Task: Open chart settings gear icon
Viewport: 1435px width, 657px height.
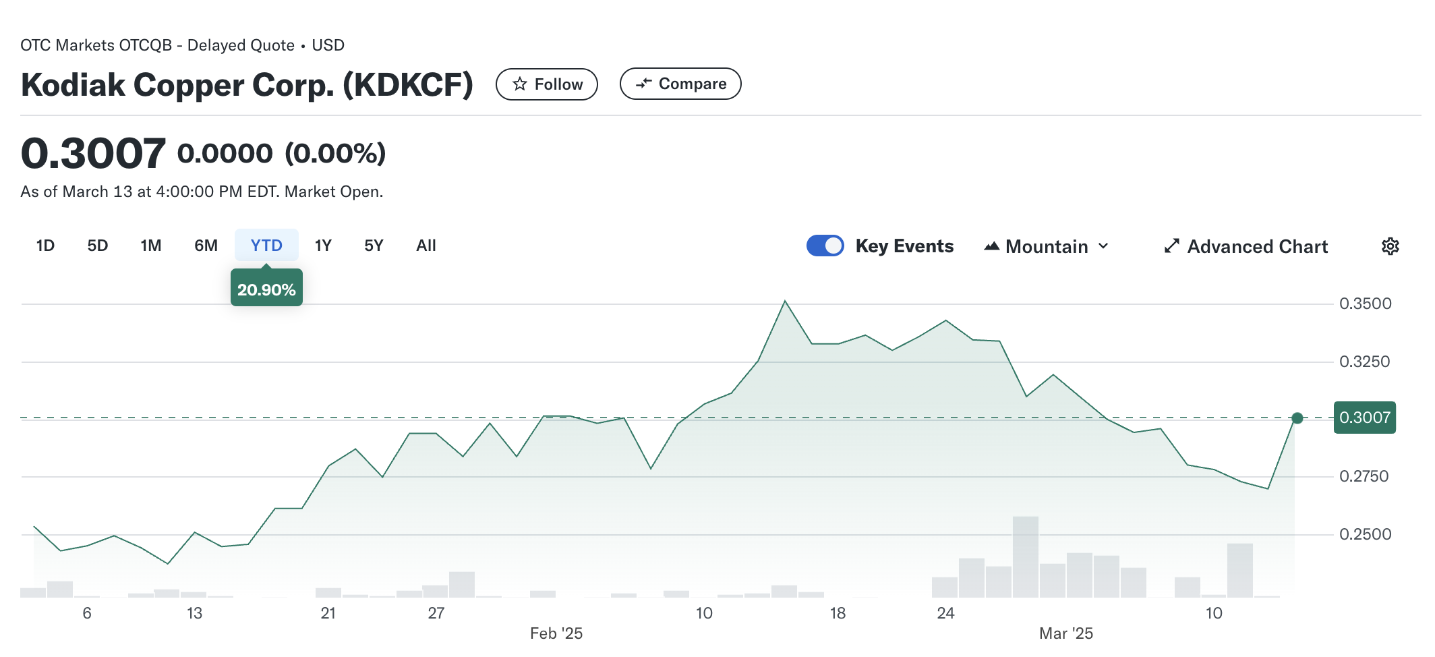Action: [x=1390, y=246]
